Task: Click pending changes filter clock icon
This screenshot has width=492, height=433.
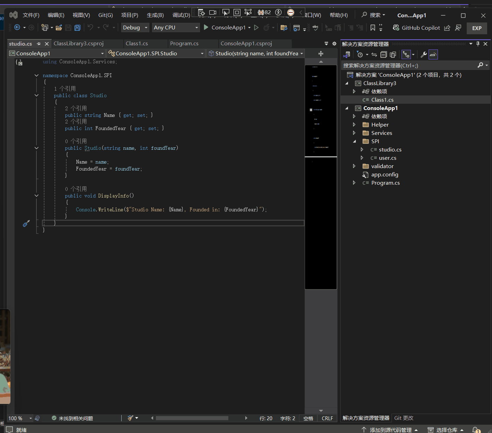Action: (360, 54)
